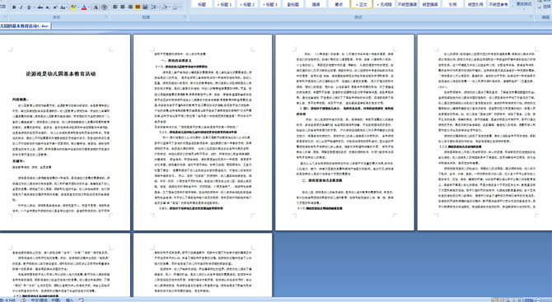Switch to the document tab for the .doc file
This screenshot has width=552, height=302.
tap(25, 26)
